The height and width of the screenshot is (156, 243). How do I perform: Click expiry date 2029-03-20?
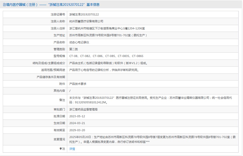click(77, 130)
